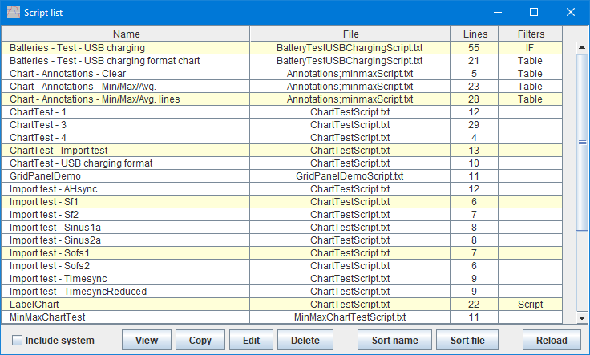Click the Name column header
This screenshot has width=590, height=355.
point(126,34)
